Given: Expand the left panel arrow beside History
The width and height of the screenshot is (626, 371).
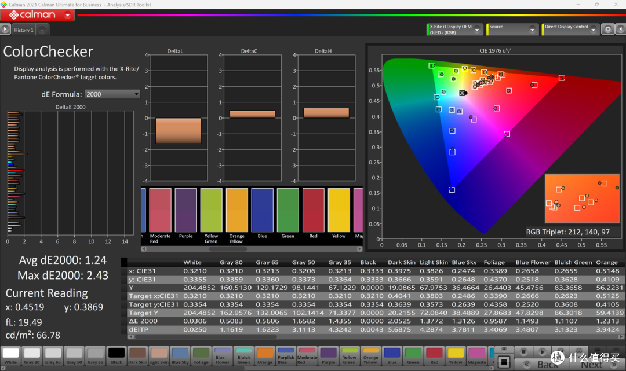Looking at the screenshot, I should (x=5, y=30).
